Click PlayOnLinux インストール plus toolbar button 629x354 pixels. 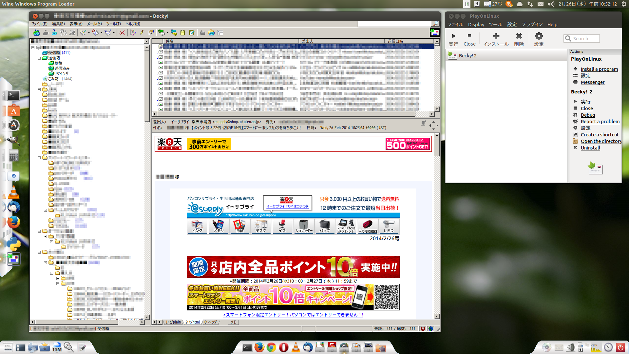[x=496, y=39]
